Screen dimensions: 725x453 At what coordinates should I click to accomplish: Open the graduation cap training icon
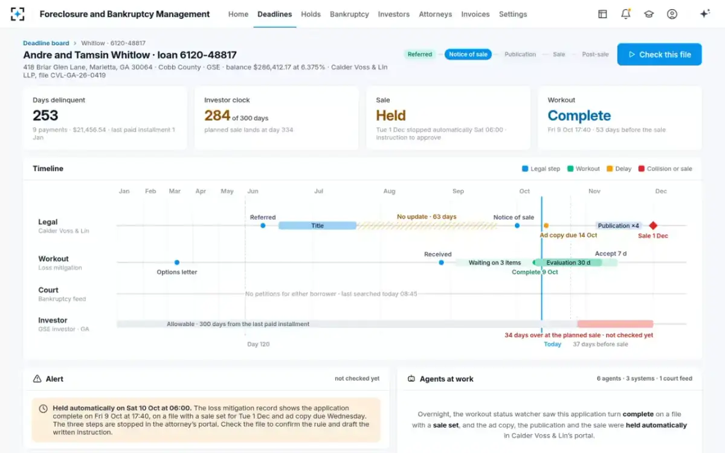[649, 14]
